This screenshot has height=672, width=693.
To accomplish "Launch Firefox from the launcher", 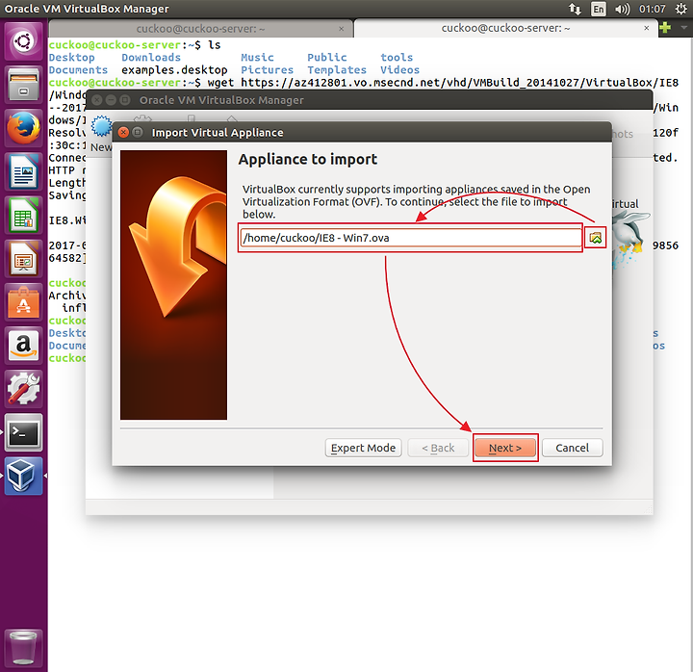I will point(23,128).
